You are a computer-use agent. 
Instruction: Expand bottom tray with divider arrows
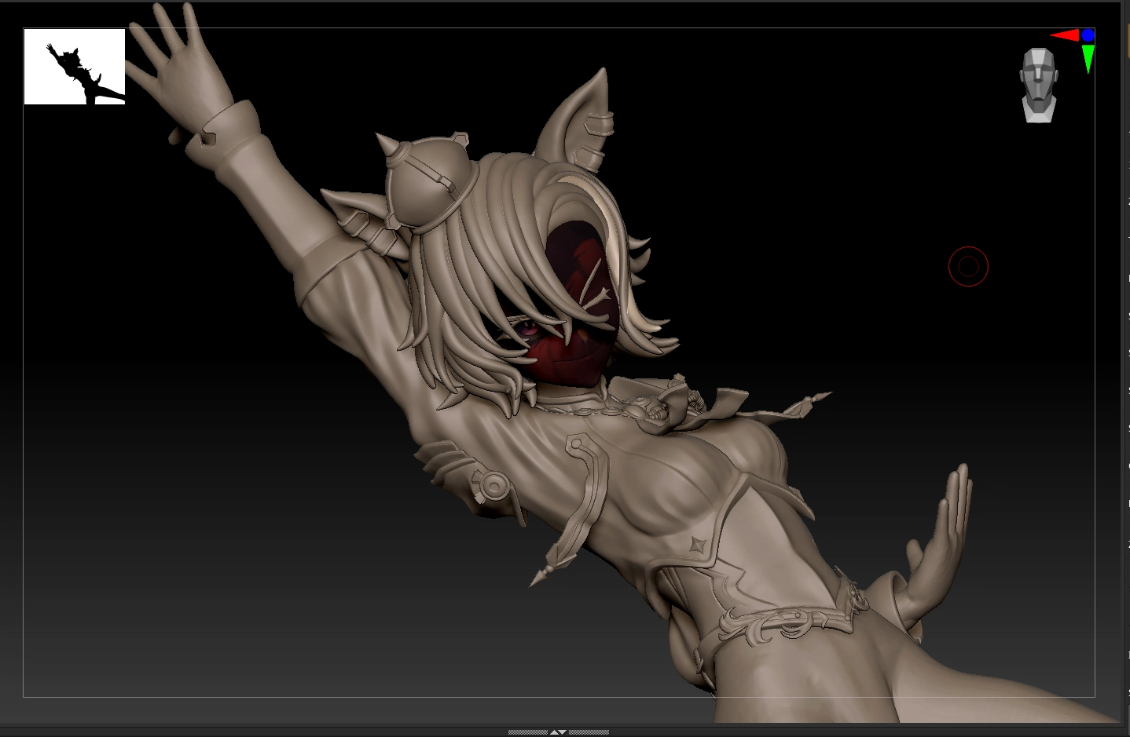click(558, 732)
